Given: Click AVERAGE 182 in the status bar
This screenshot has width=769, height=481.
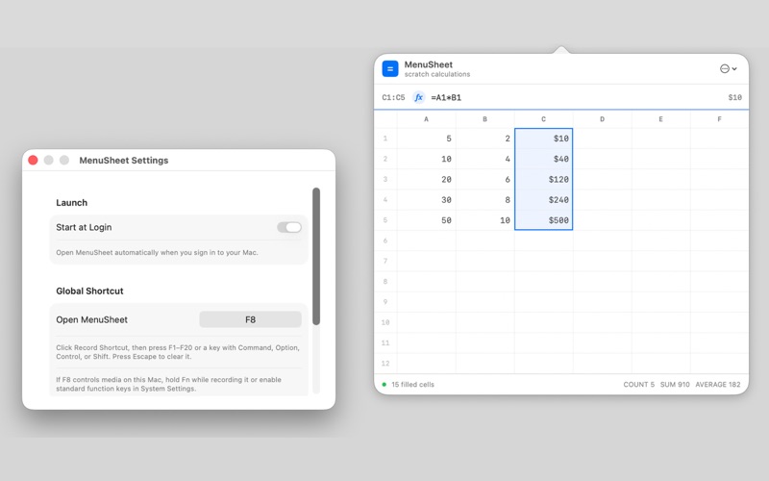Looking at the screenshot, I should click(x=718, y=384).
